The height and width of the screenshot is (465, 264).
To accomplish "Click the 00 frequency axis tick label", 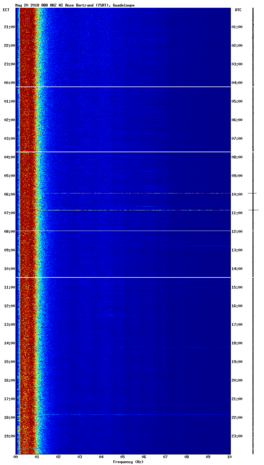I will tap(16, 457).
